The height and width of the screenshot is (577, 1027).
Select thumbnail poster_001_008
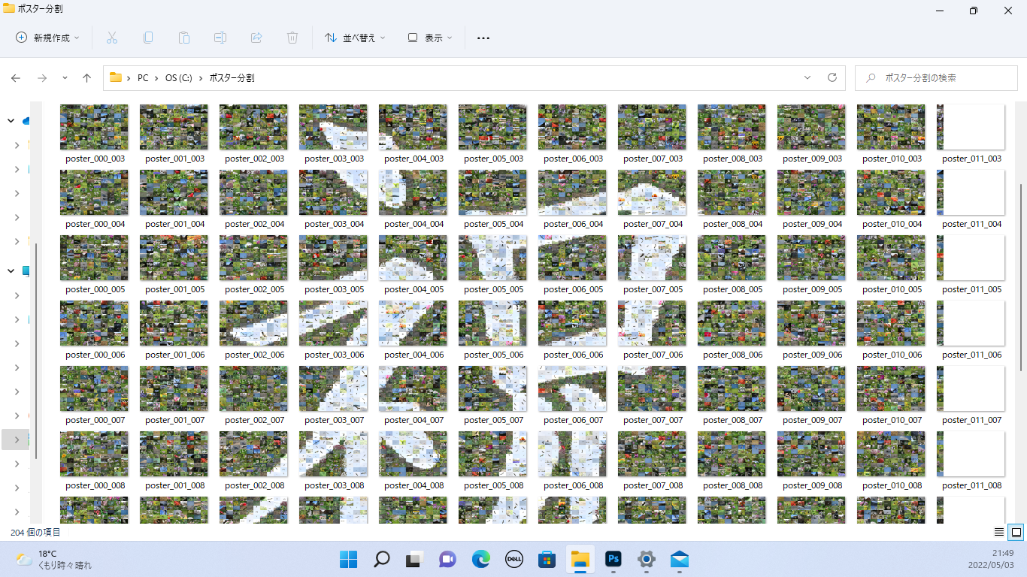(x=174, y=454)
